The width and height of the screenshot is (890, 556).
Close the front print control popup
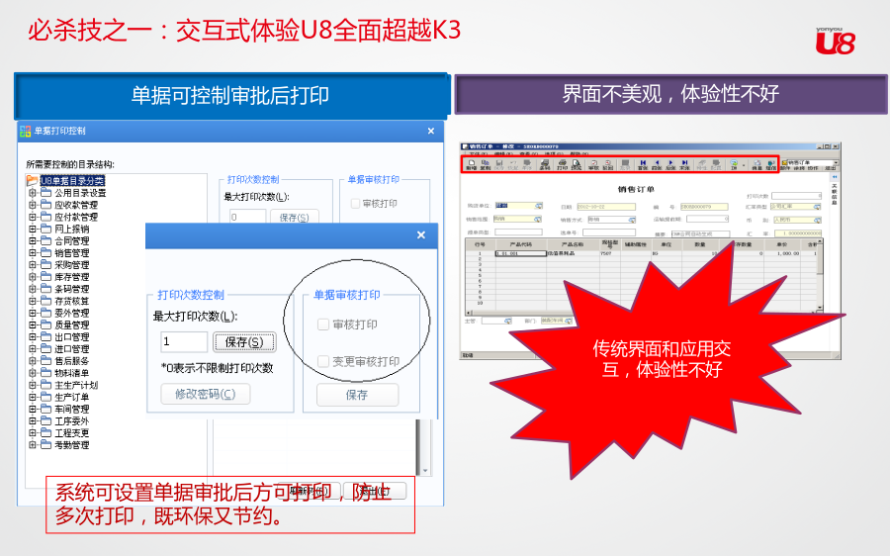click(x=420, y=235)
